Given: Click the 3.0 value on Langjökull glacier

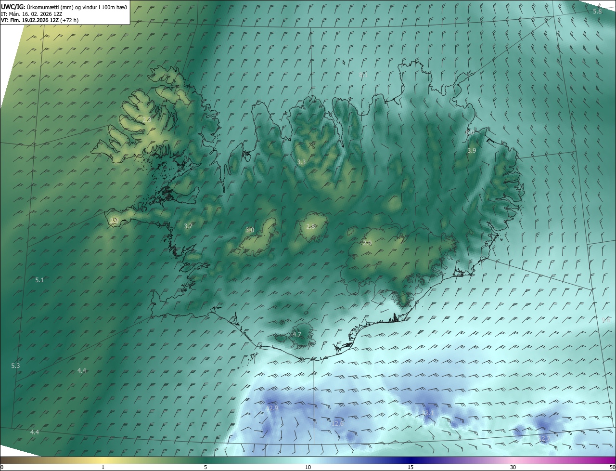Looking at the screenshot, I should pyautogui.click(x=250, y=230).
